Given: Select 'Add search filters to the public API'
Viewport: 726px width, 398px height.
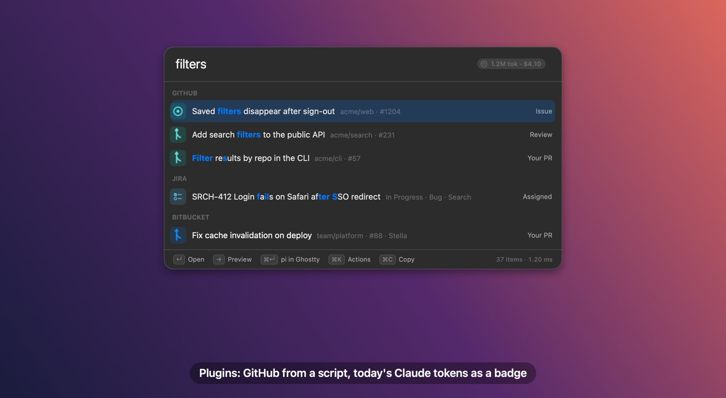Looking at the screenshot, I should (363, 135).
